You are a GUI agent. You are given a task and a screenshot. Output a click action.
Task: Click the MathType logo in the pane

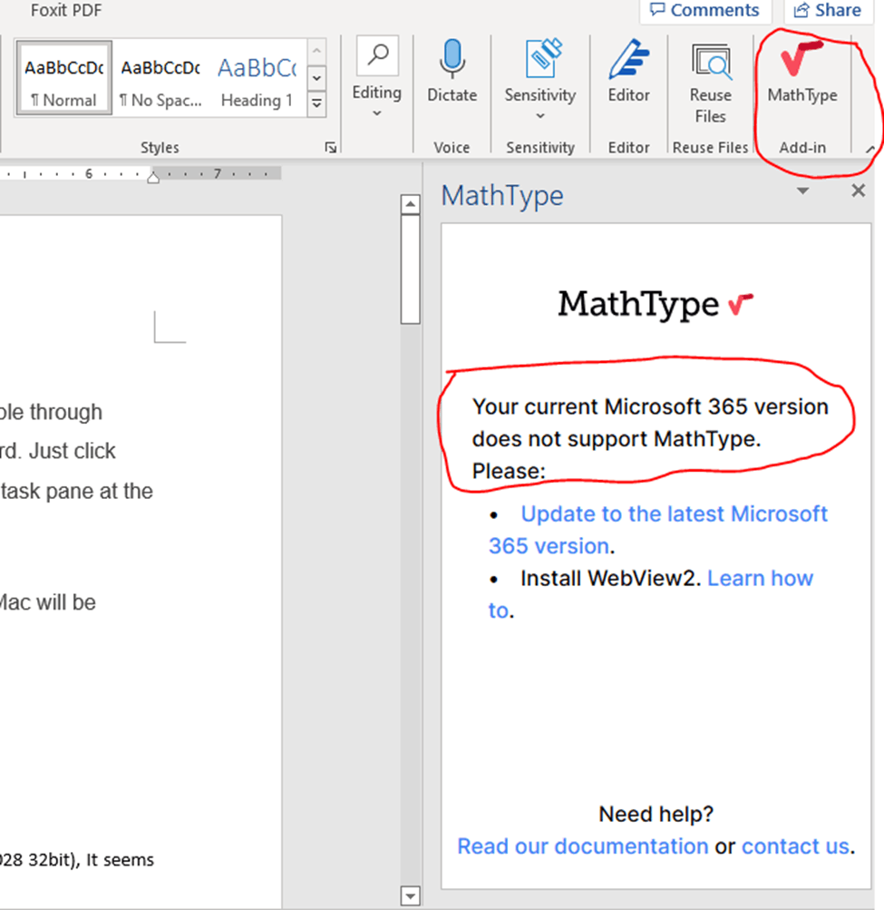coord(656,304)
